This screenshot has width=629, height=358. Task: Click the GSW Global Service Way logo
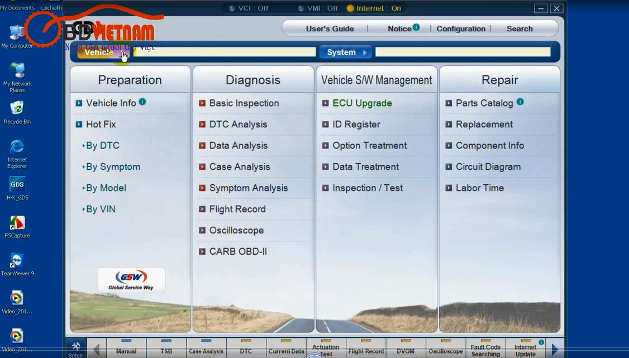tap(131, 280)
